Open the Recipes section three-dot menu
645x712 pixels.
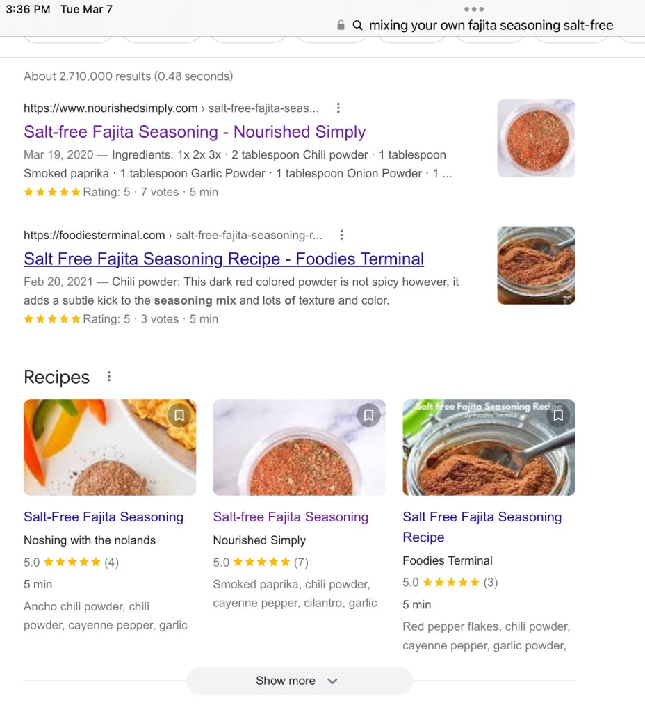(x=109, y=377)
